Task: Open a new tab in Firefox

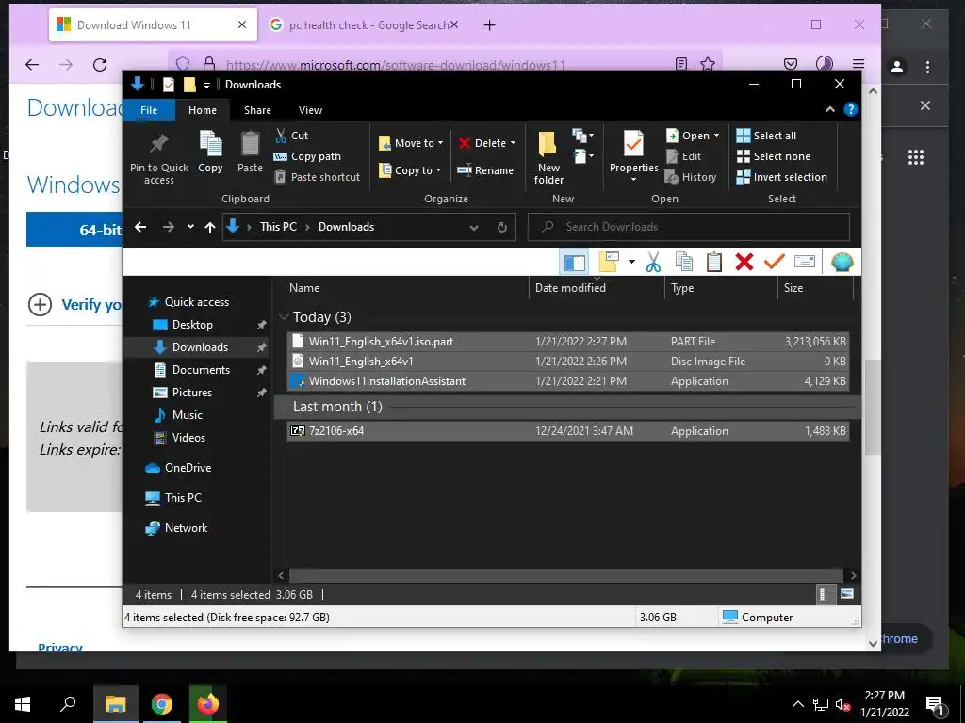Action: point(489,25)
